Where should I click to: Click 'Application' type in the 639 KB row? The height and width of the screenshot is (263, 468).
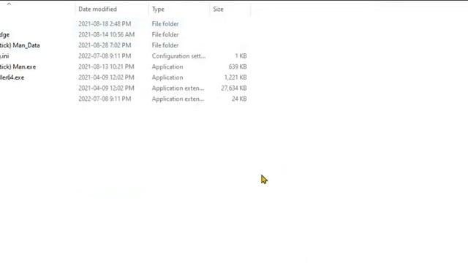point(167,66)
